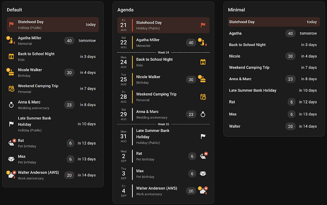Click the calendar icon for Back to School Night in the Agenda card
Viewport: 327px width, 205px height.
[203, 62]
